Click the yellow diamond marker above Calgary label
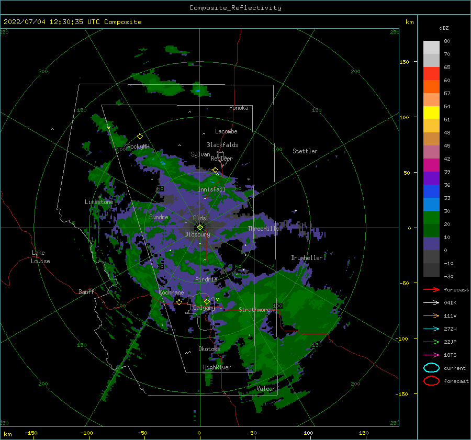The height and width of the screenshot is (440, 471). tap(207, 301)
